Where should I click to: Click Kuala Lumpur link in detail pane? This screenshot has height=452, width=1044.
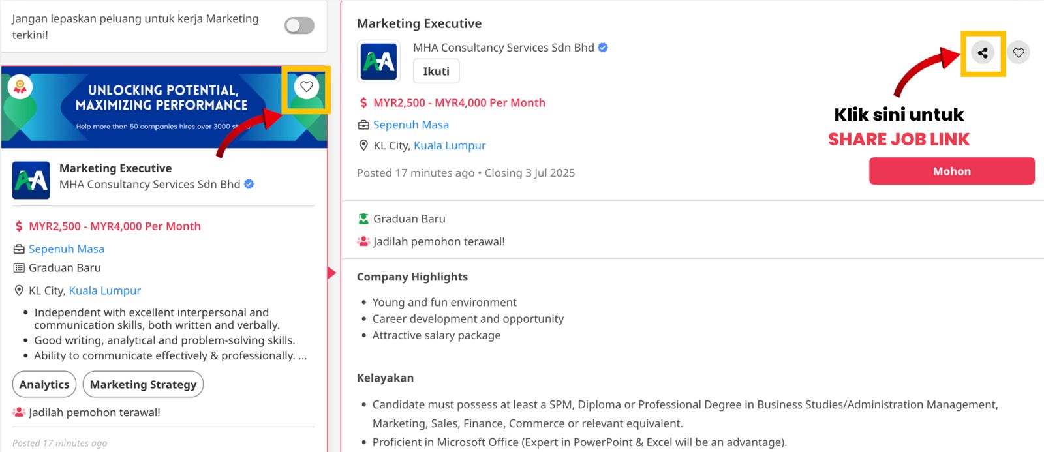click(x=450, y=145)
